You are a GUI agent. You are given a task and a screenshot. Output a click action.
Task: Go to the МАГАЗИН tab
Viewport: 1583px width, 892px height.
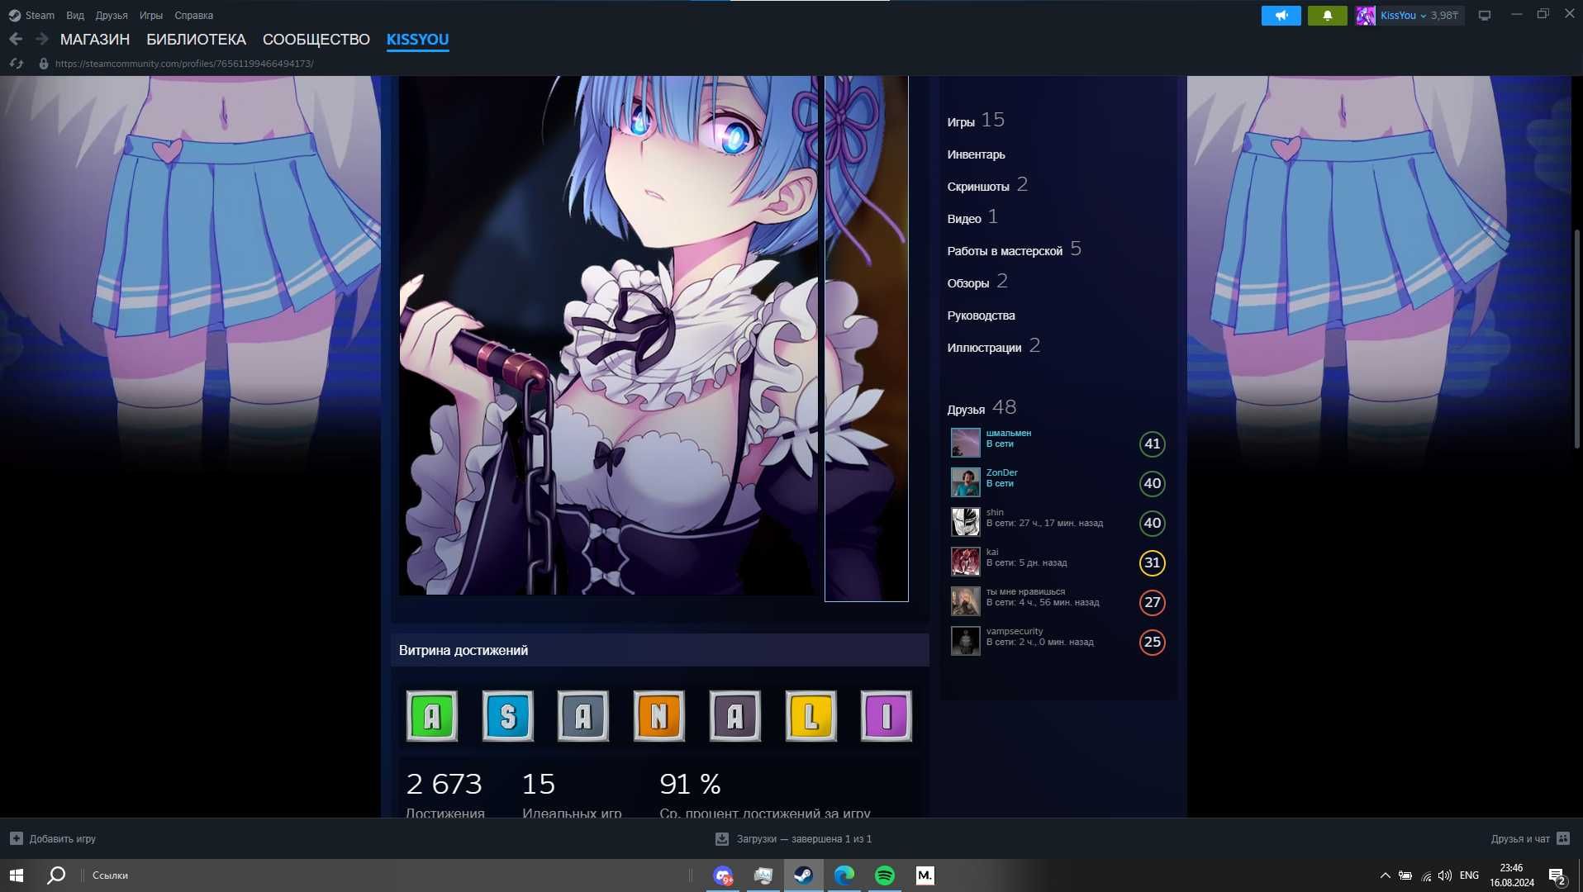pyautogui.click(x=95, y=40)
